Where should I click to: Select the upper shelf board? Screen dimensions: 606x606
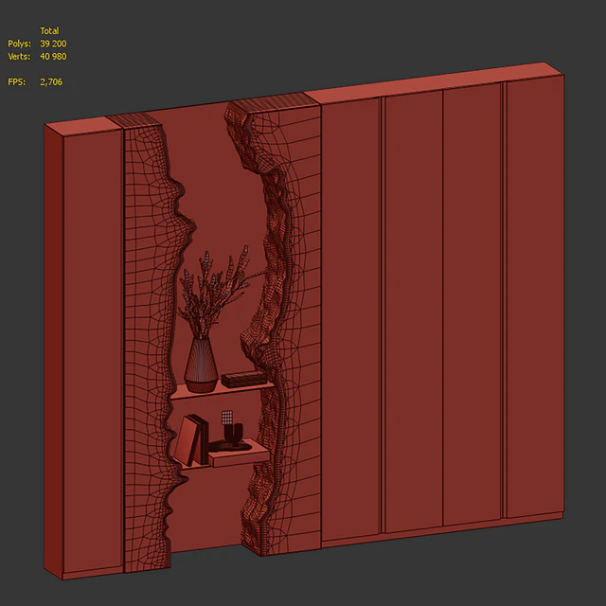tap(223, 390)
